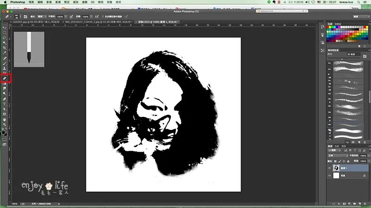The width and height of the screenshot is (371, 208).
Task: Click foreground color swatch in toolbox
Action: pyautogui.click(x=3, y=133)
